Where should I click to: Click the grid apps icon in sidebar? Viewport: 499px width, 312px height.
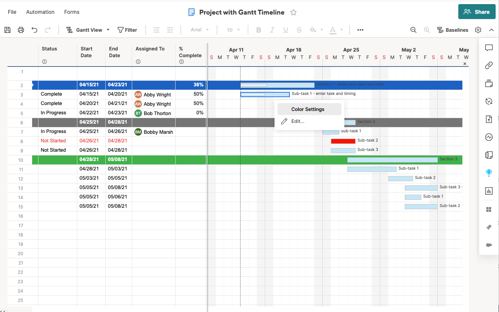(x=489, y=209)
